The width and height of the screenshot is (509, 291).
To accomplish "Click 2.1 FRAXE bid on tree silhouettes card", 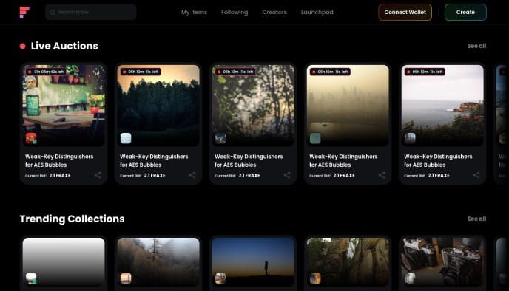I will 249,175.
